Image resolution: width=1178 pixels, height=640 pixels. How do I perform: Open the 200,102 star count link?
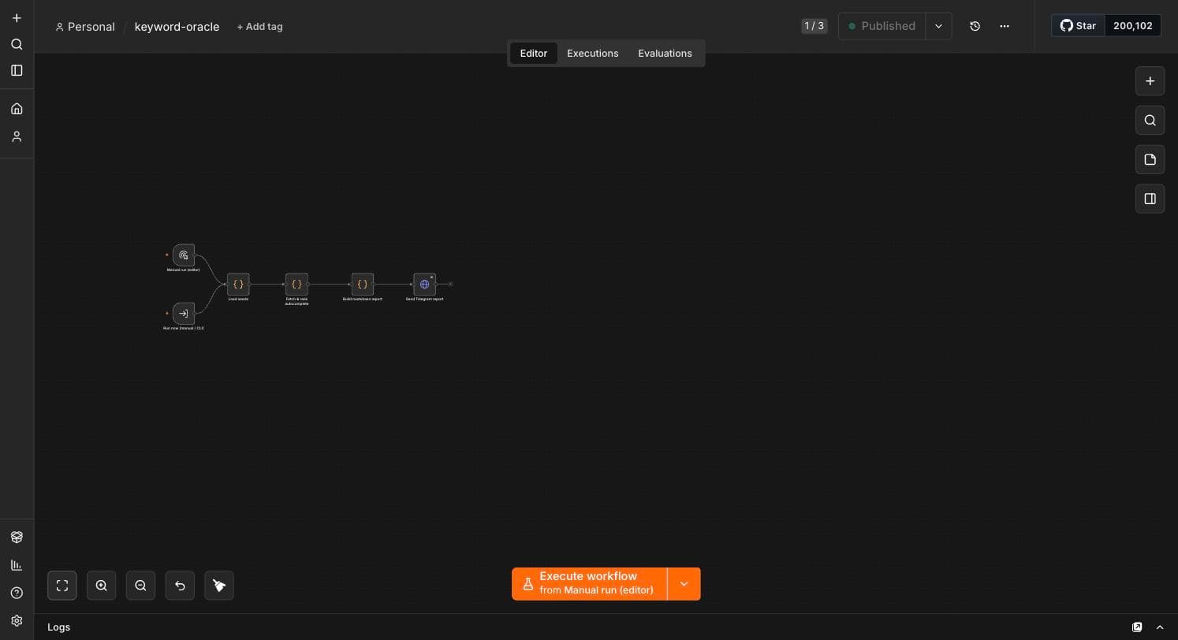pos(1133,26)
